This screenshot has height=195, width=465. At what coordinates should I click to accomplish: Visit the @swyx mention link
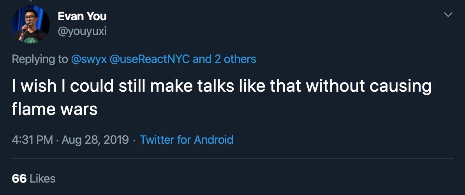click(x=89, y=59)
